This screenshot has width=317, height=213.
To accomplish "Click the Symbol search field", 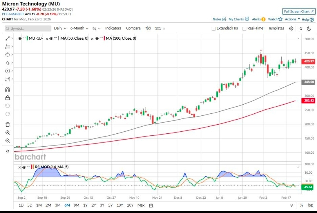I will 28,28.
